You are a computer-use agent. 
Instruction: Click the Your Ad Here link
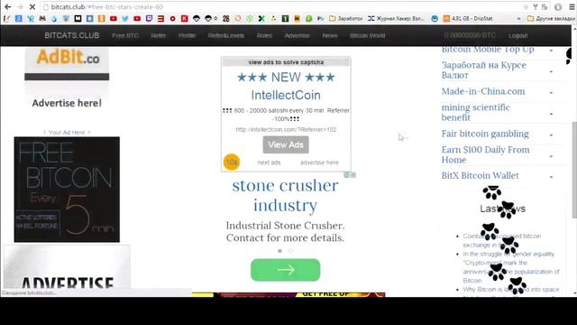pyautogui.click(x=67, y=133)
